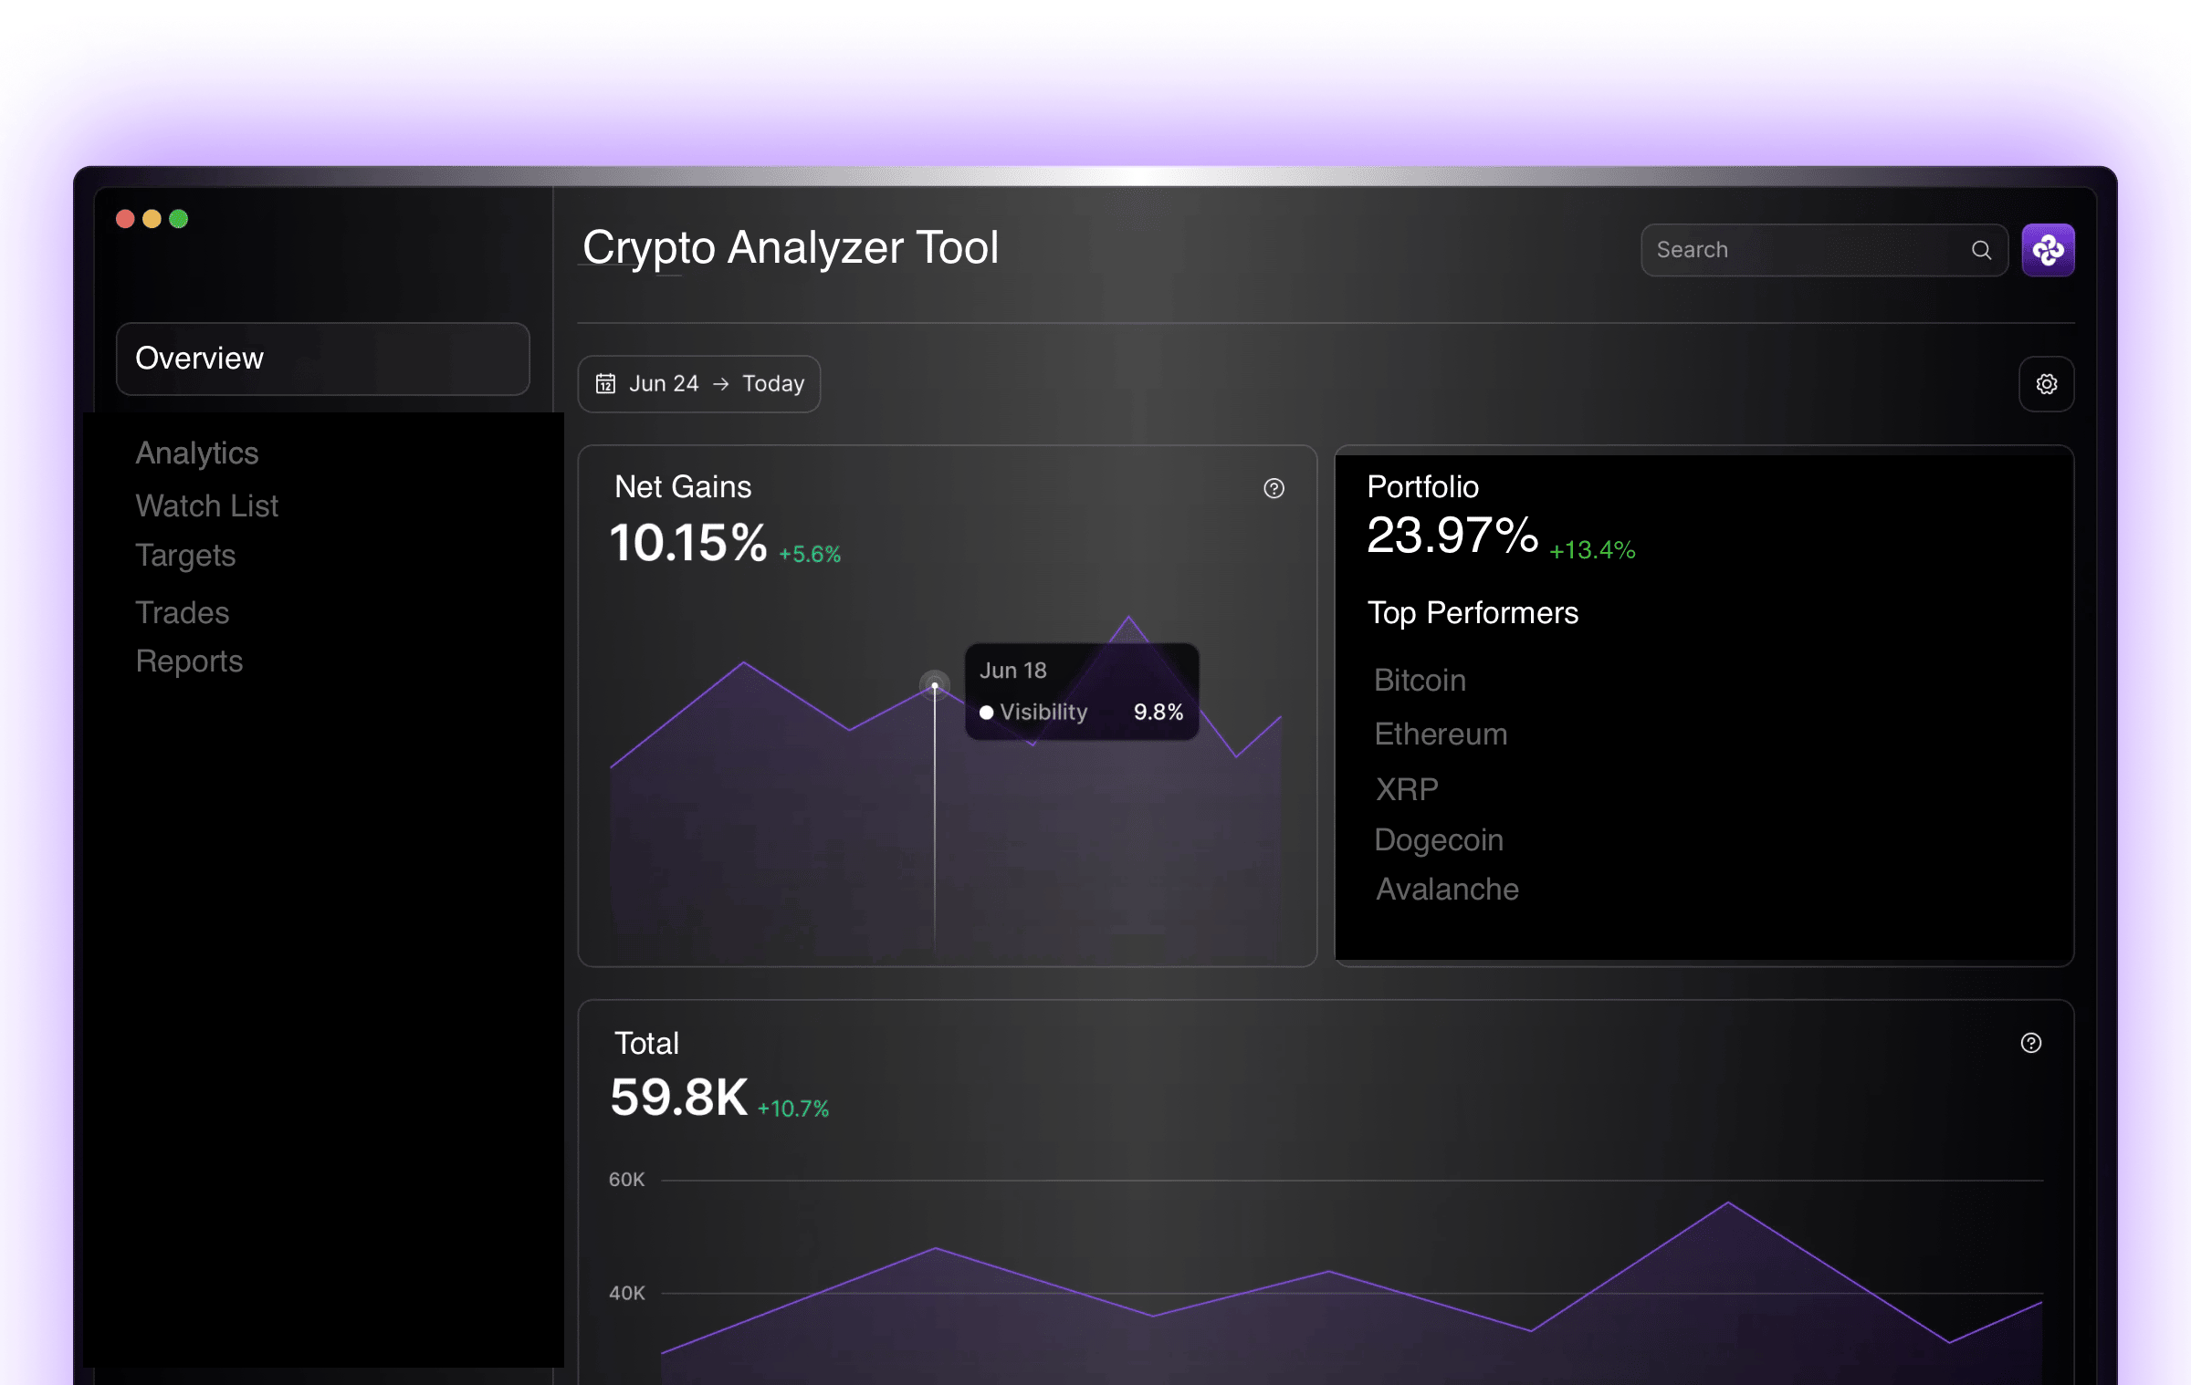The image size is (2191, 1385).
Task: Open the Analytics sidebar item
Action: point(197,453)
